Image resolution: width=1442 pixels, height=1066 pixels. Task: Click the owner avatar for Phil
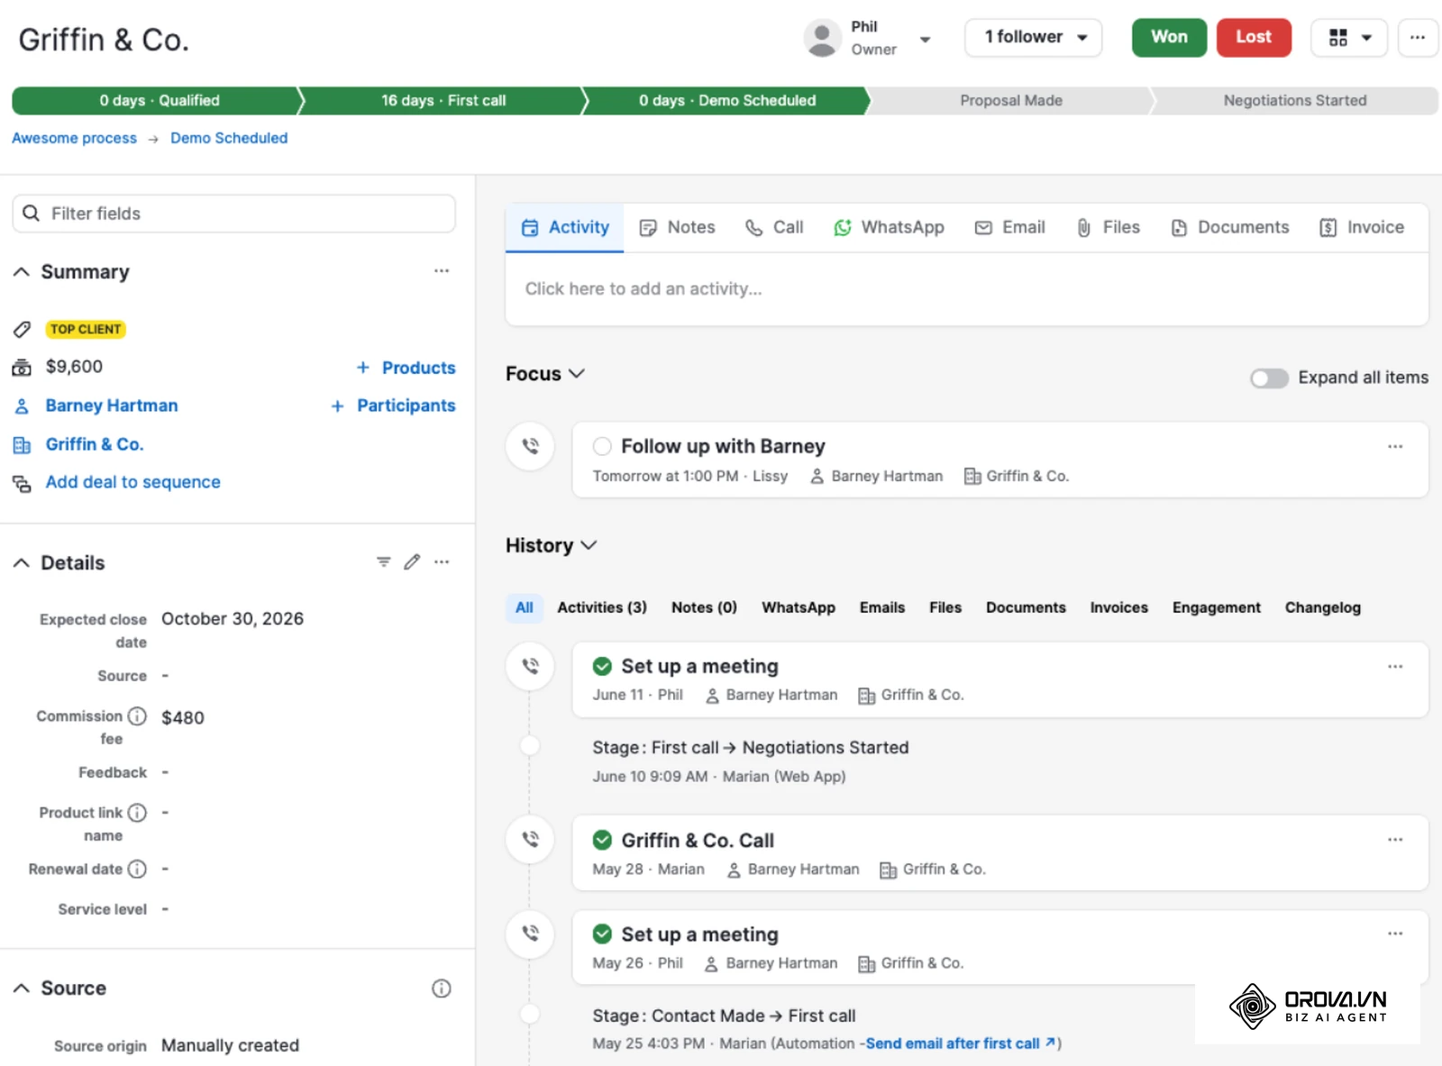[822, 38]
